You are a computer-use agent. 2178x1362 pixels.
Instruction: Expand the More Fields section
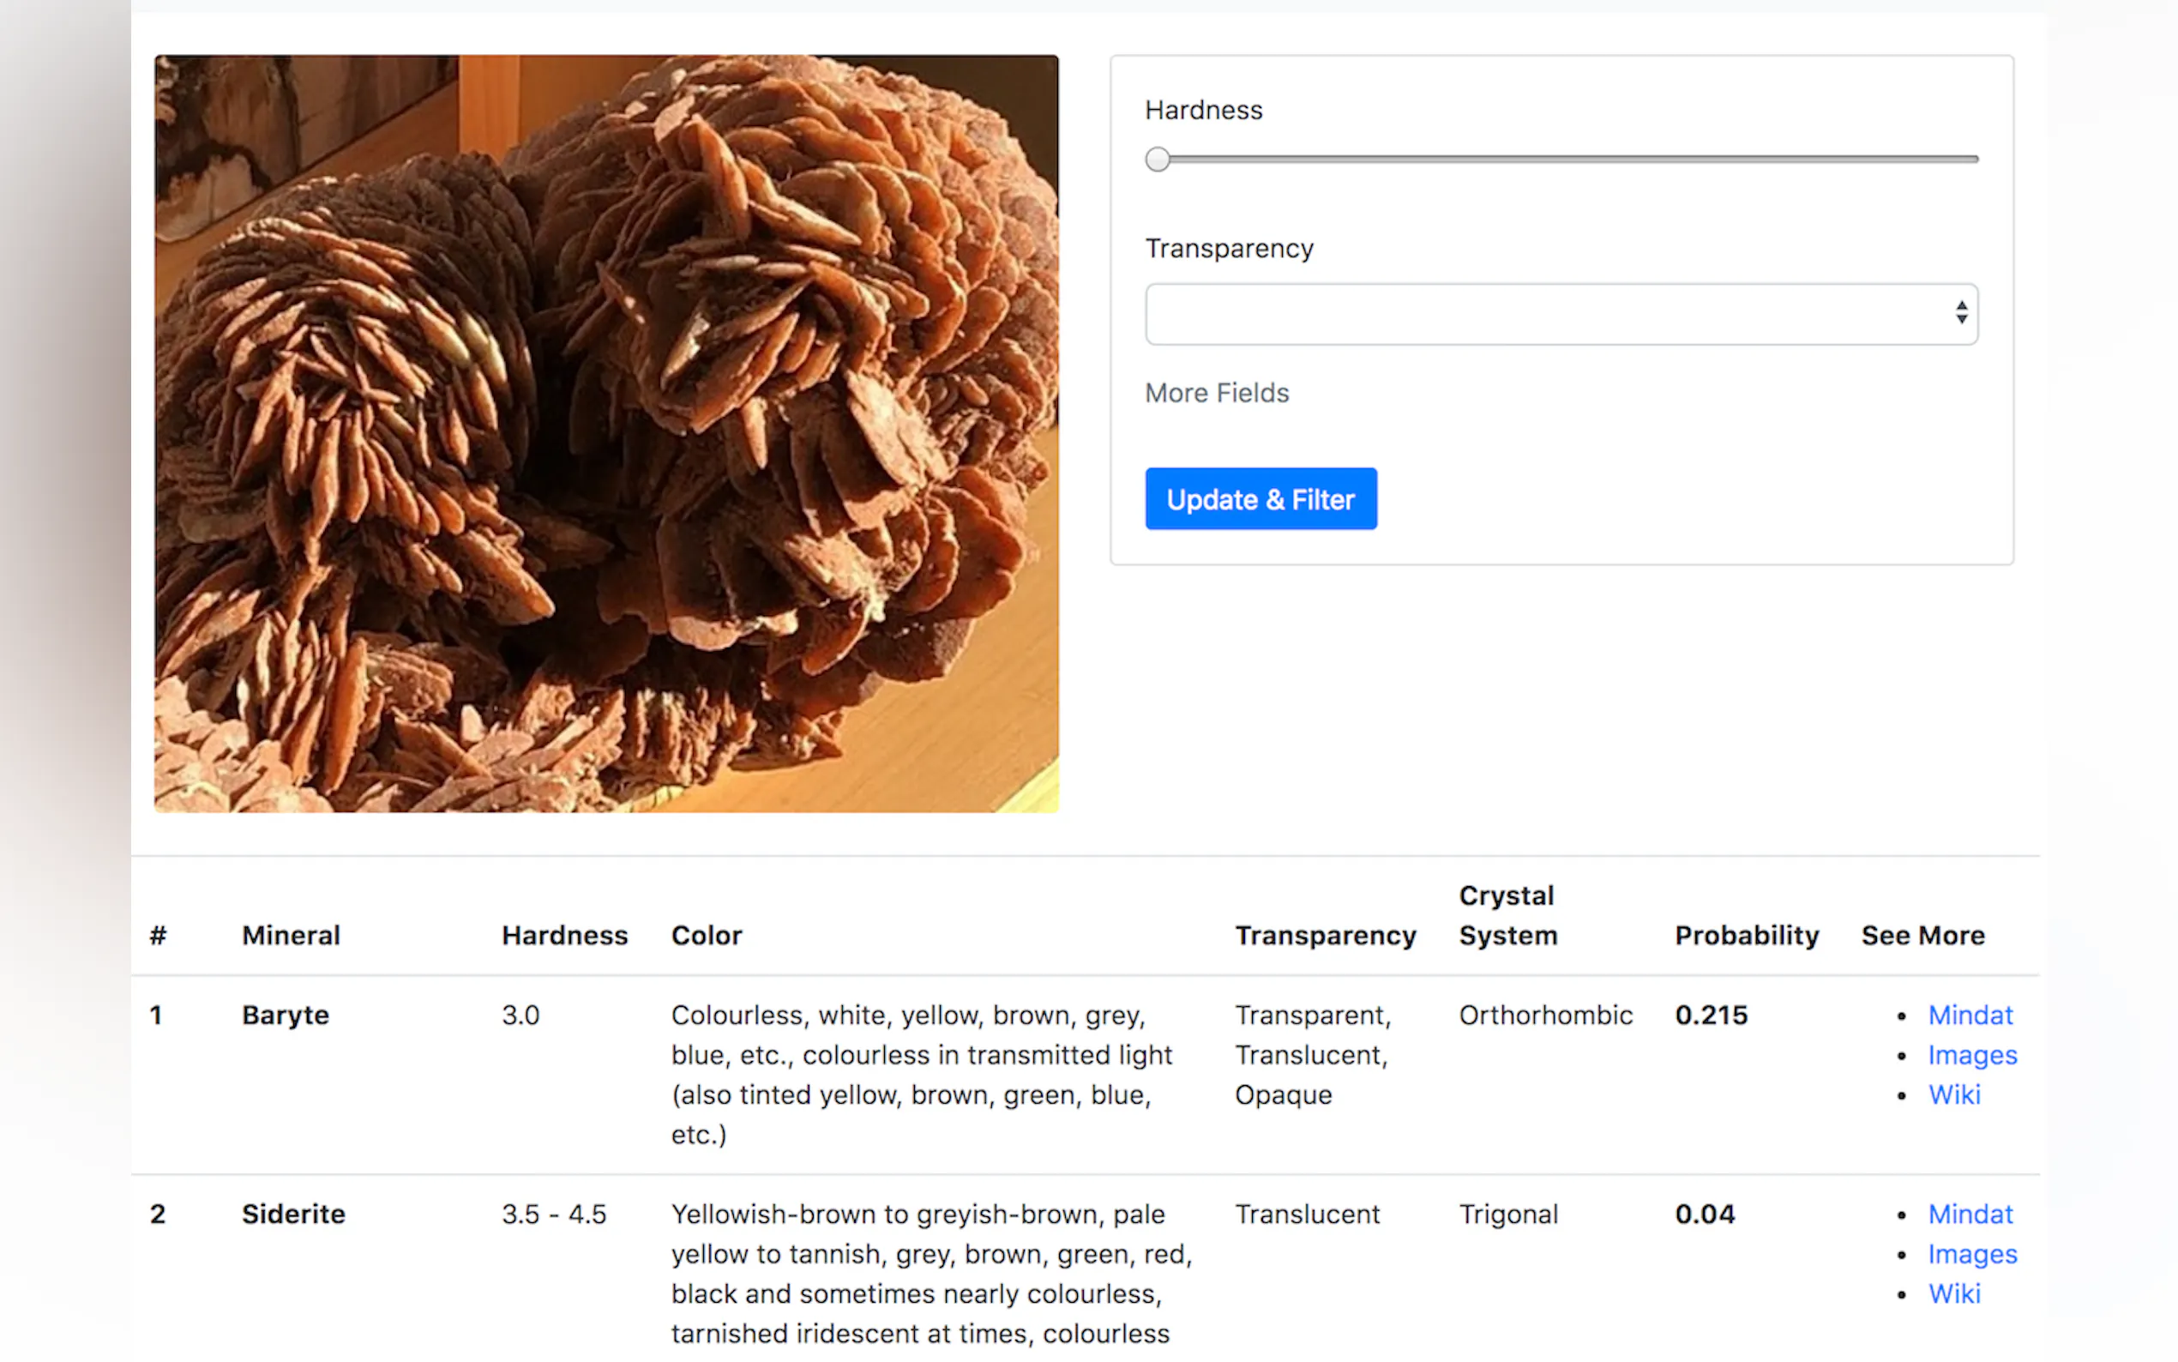click(1217, 393)
